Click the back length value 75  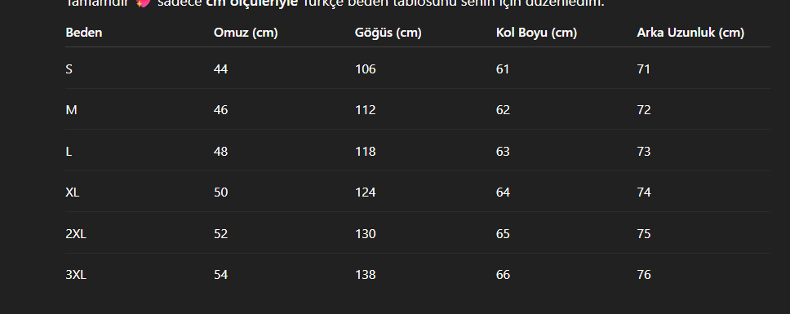tap(644, 234)
